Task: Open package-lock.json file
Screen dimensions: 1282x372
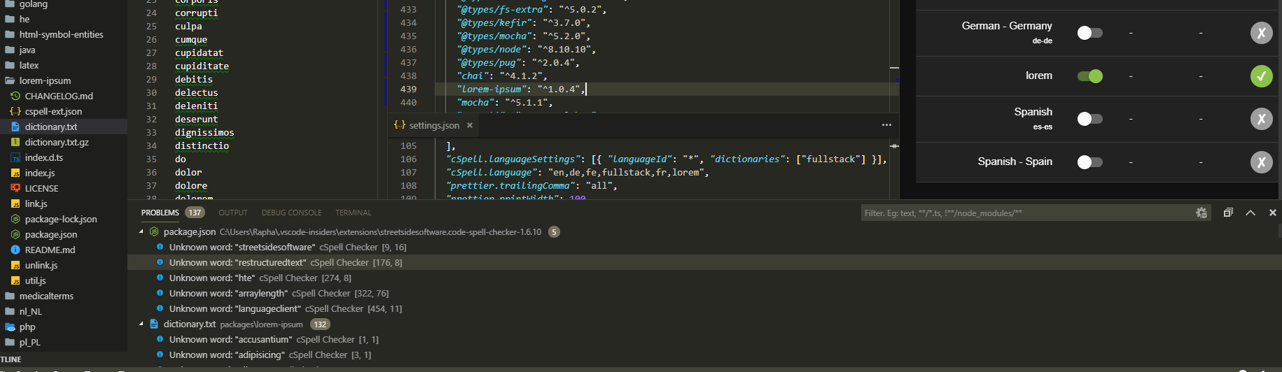Action: point(61,219)
